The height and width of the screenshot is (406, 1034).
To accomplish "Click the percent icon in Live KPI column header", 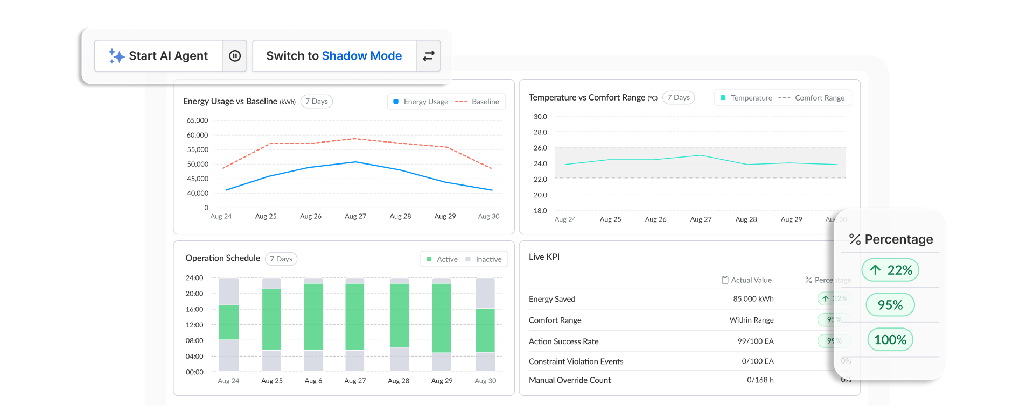I will [x=808, y=280].
